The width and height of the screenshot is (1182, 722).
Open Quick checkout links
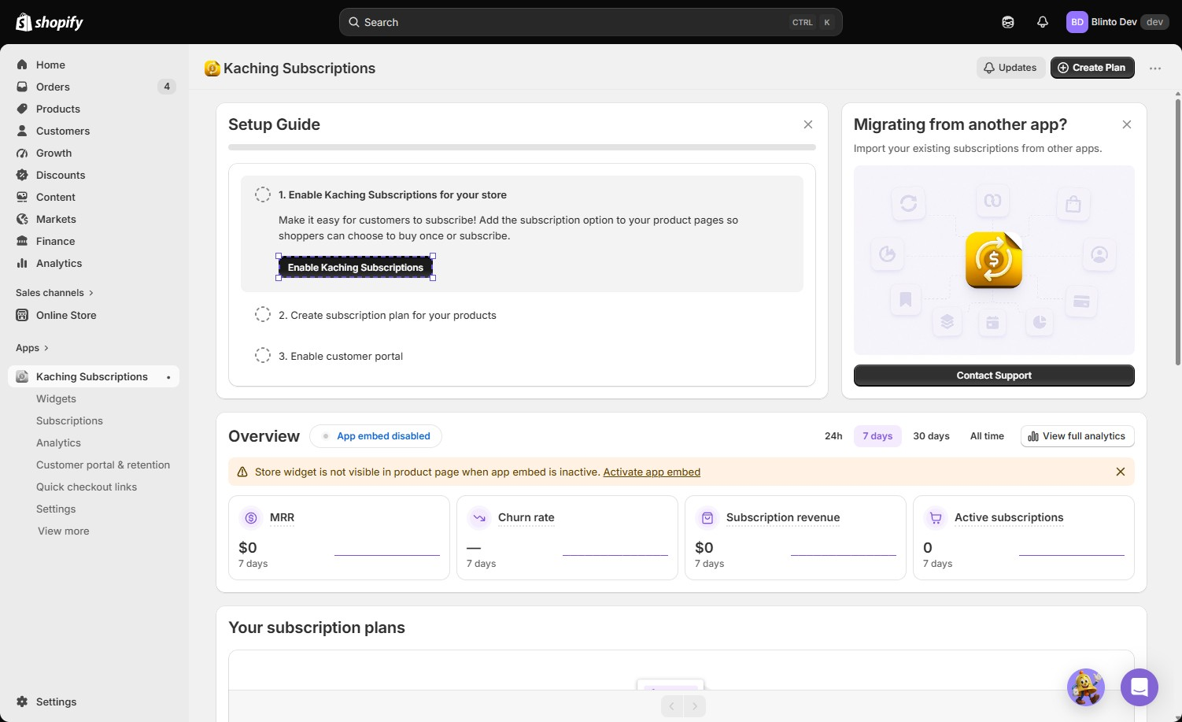87,487
